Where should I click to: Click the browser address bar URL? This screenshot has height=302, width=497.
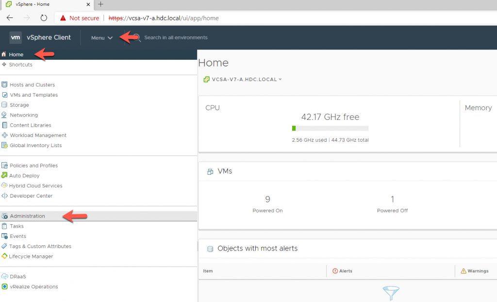[164, 18]
